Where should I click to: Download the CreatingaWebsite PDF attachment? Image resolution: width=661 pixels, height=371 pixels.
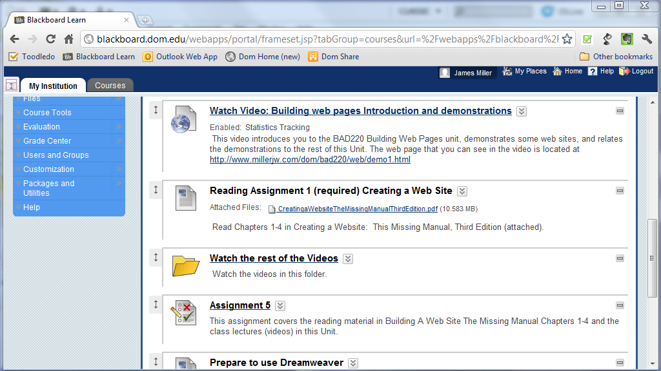point(358,209)
